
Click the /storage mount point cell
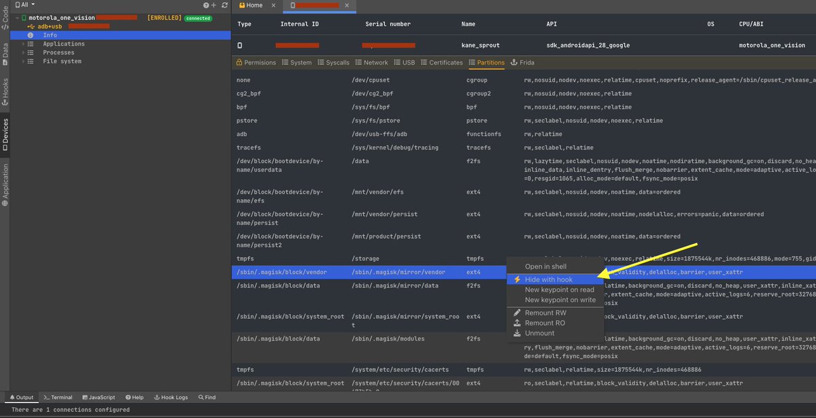click(x=365, y=259)
